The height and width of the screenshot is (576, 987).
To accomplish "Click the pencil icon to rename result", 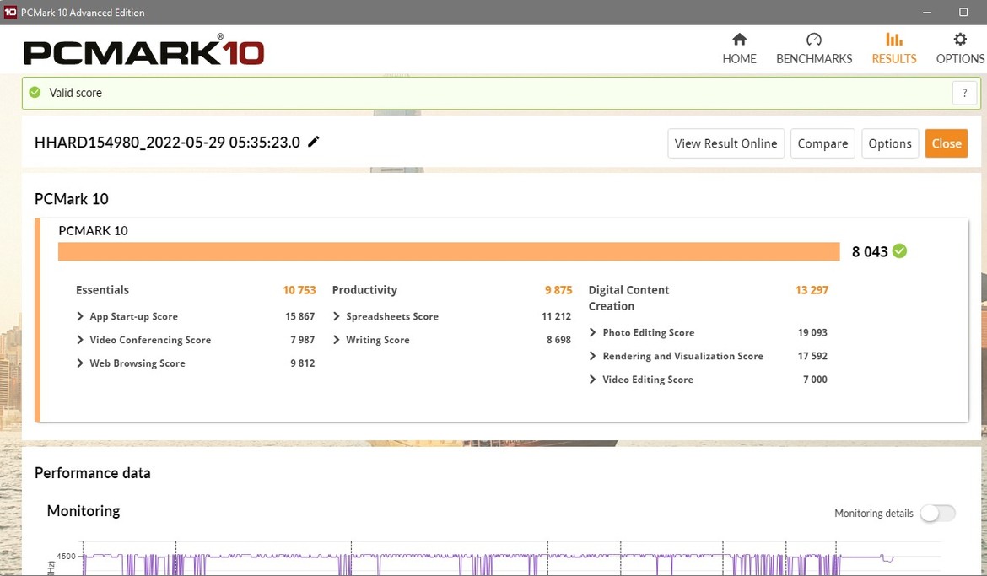I will [x=314, y=142].
